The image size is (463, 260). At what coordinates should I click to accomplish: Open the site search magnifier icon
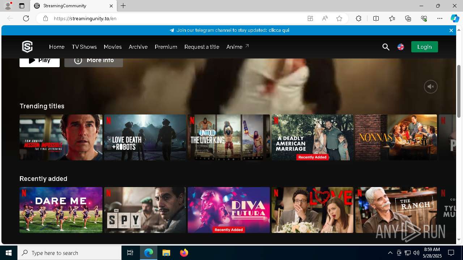tap(386, 47)
